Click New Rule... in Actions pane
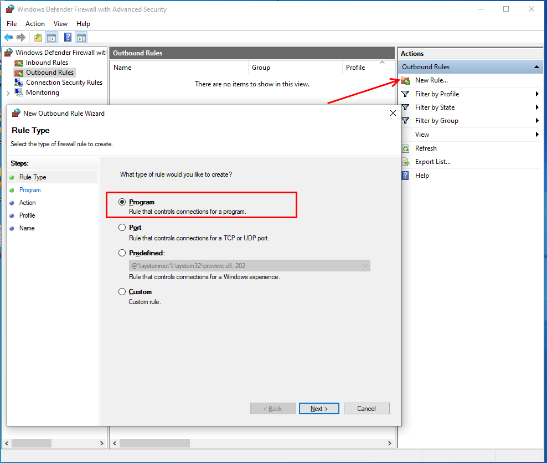547x463 pixels. tap(431, 80)
